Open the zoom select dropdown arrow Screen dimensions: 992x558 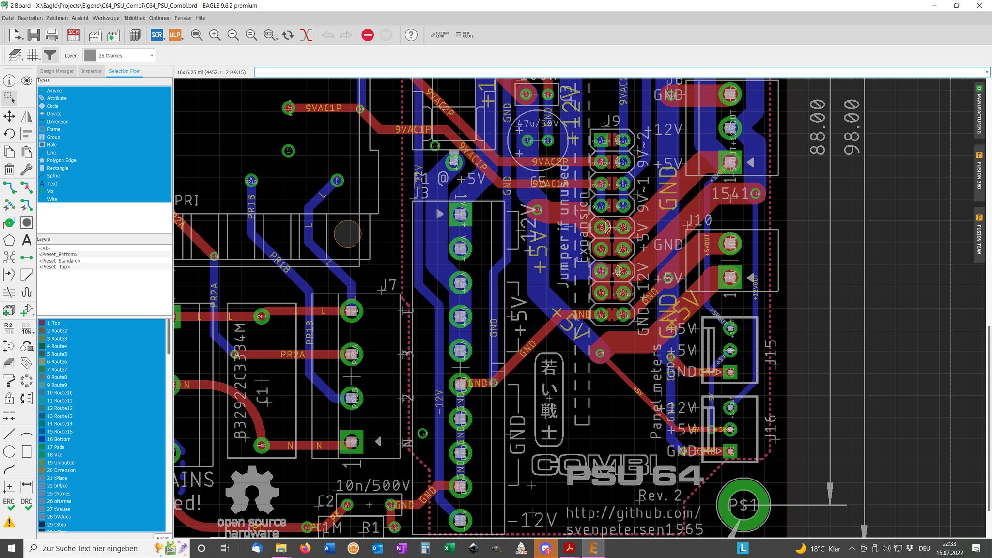pyautogui.click(x=276, y=38)
